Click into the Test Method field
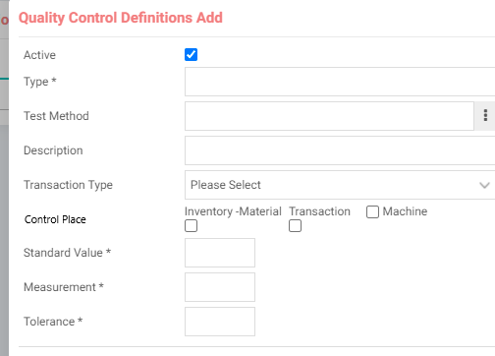This screenshot has height=356, width=495. (x=329, y=116)
